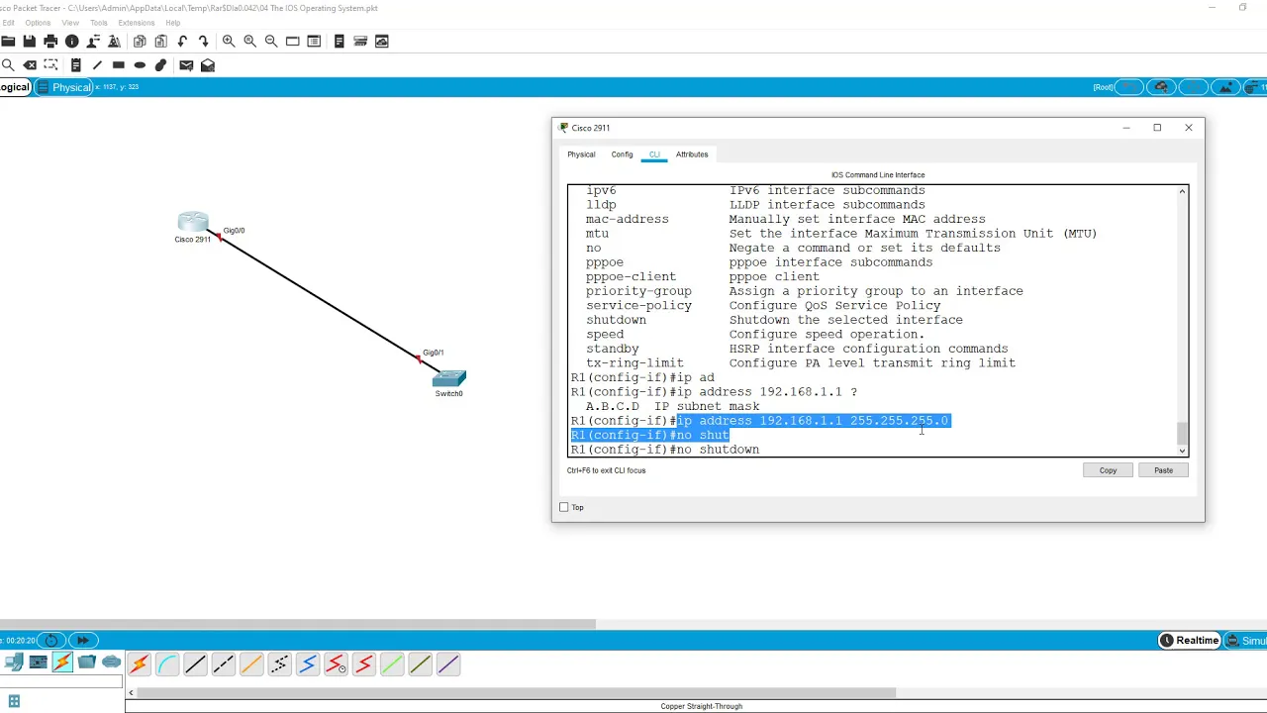Image resolution: width=1267 pixels, height=713 pixels.
Task: Pick the automatic connection lightning cable
Action: [x=139, y=664]
